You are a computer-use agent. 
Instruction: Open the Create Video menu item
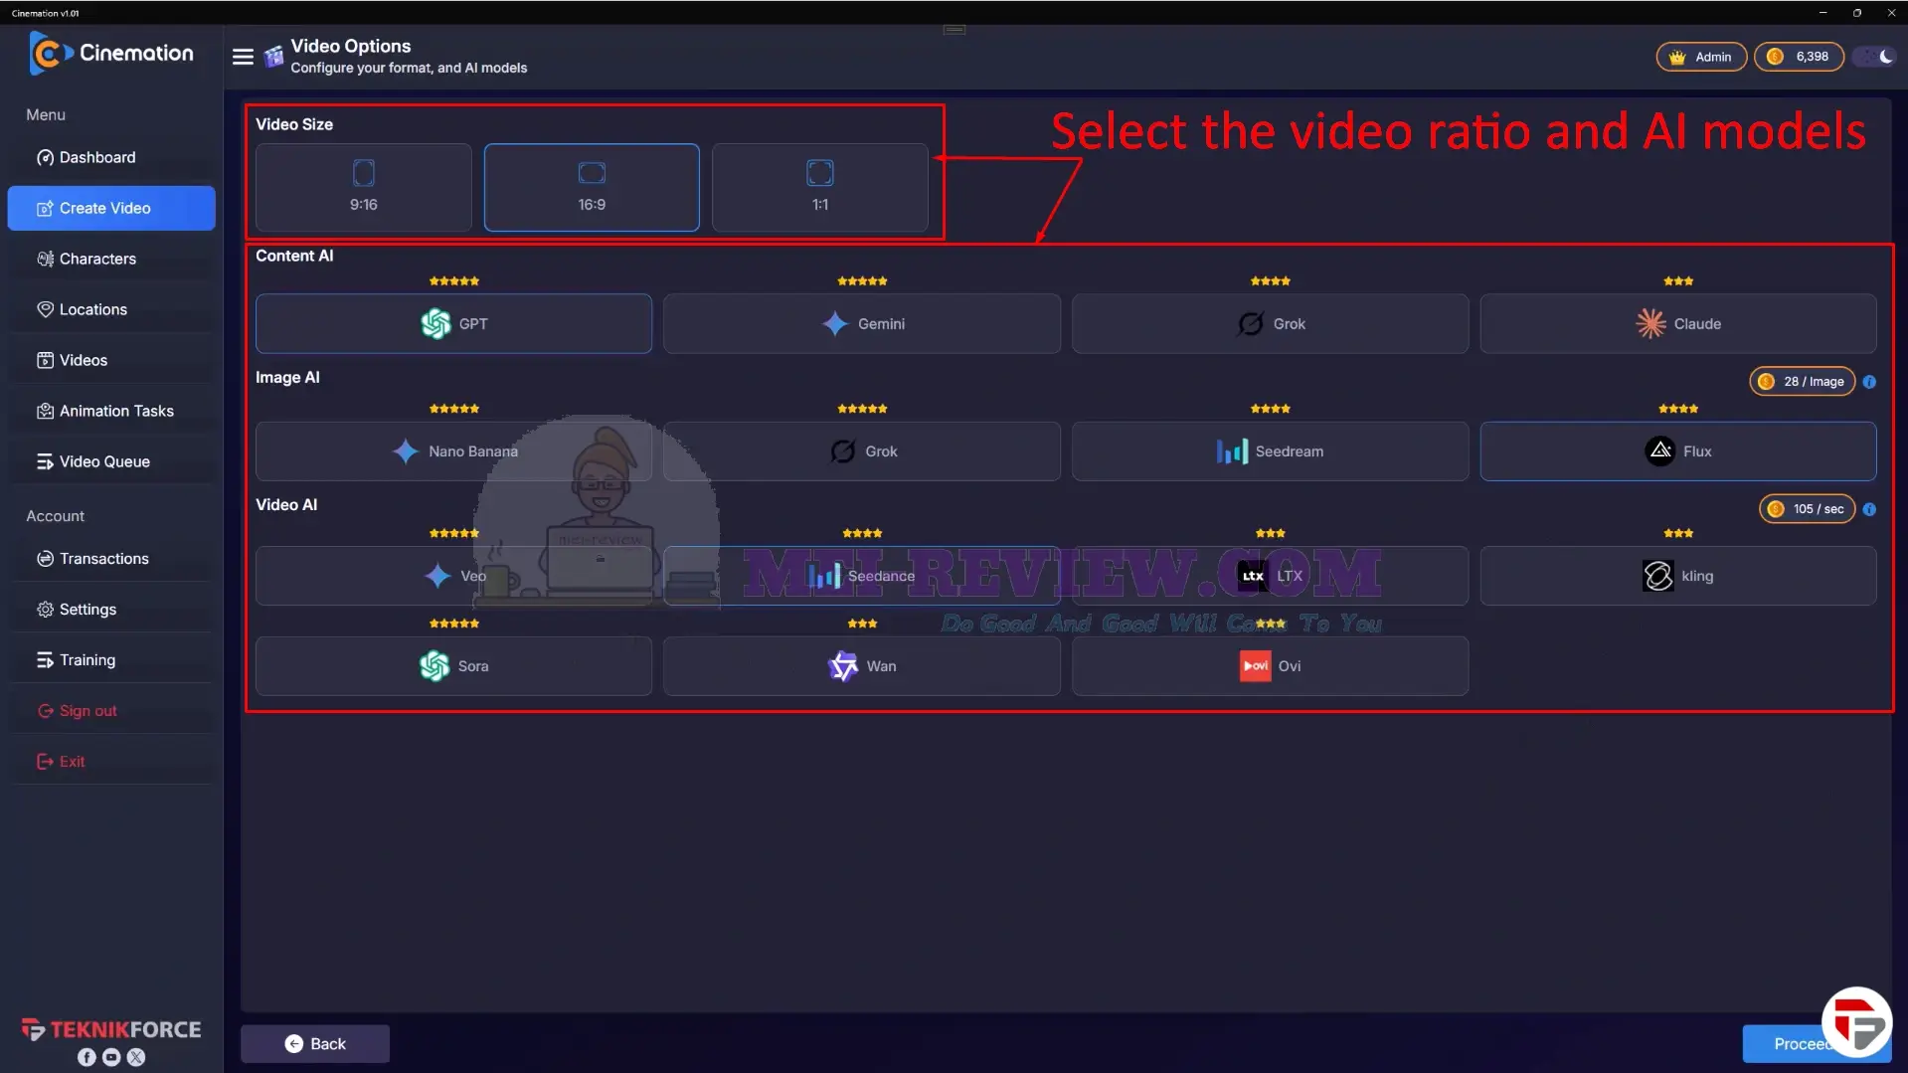(111, 208)
